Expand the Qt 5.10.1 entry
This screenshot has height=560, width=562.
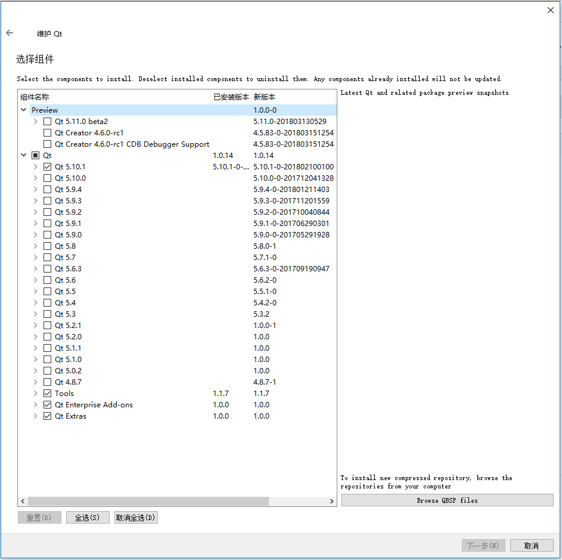point(36,166)
